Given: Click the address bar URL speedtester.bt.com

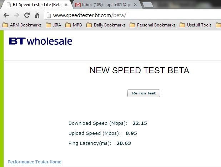Looking at the screenshot, I should click(89, 15).
